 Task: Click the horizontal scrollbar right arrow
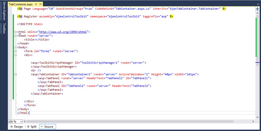(253, 122)
